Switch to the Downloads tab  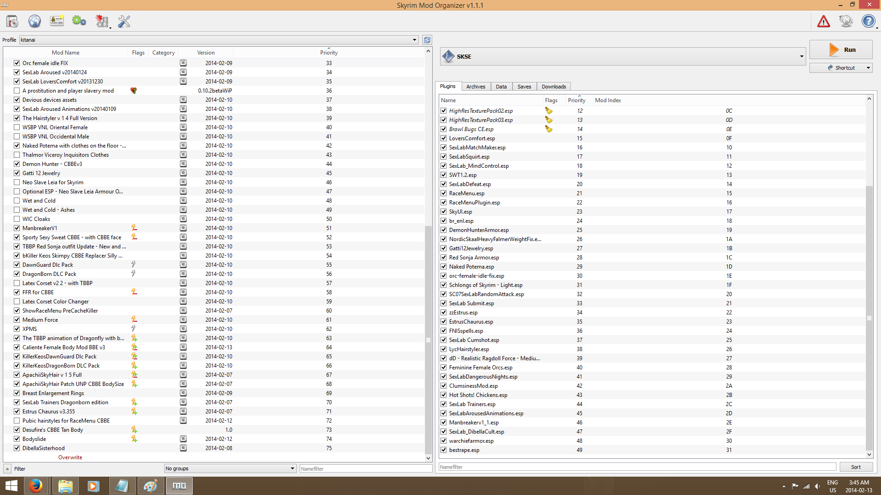coord(553,87)
